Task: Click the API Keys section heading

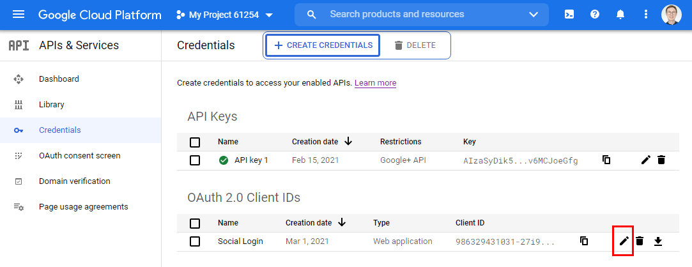Action: click(x=212, y=117)
